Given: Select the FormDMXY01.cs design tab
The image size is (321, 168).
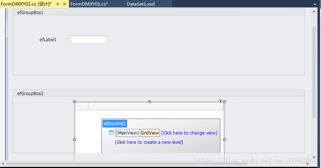Looking at the screenshot, I should pyautogui.click(x=26, y=4).
